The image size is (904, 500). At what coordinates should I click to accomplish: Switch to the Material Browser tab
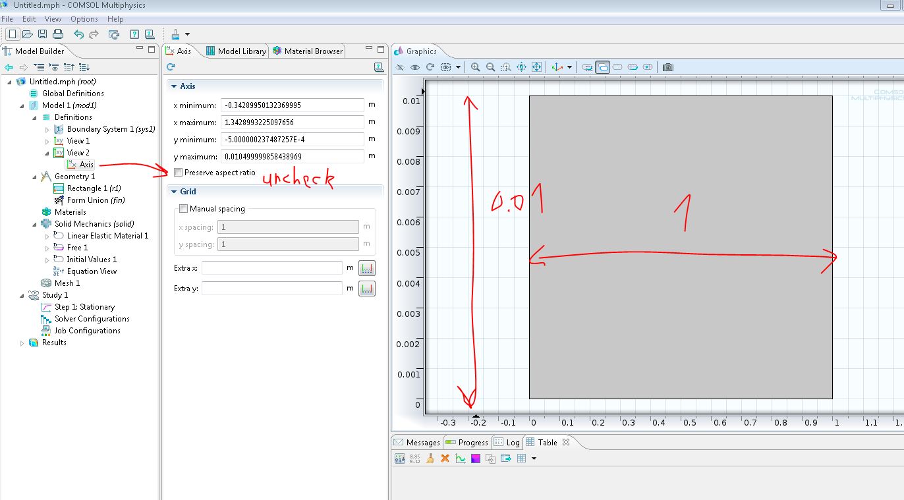(x=308, y=51)
